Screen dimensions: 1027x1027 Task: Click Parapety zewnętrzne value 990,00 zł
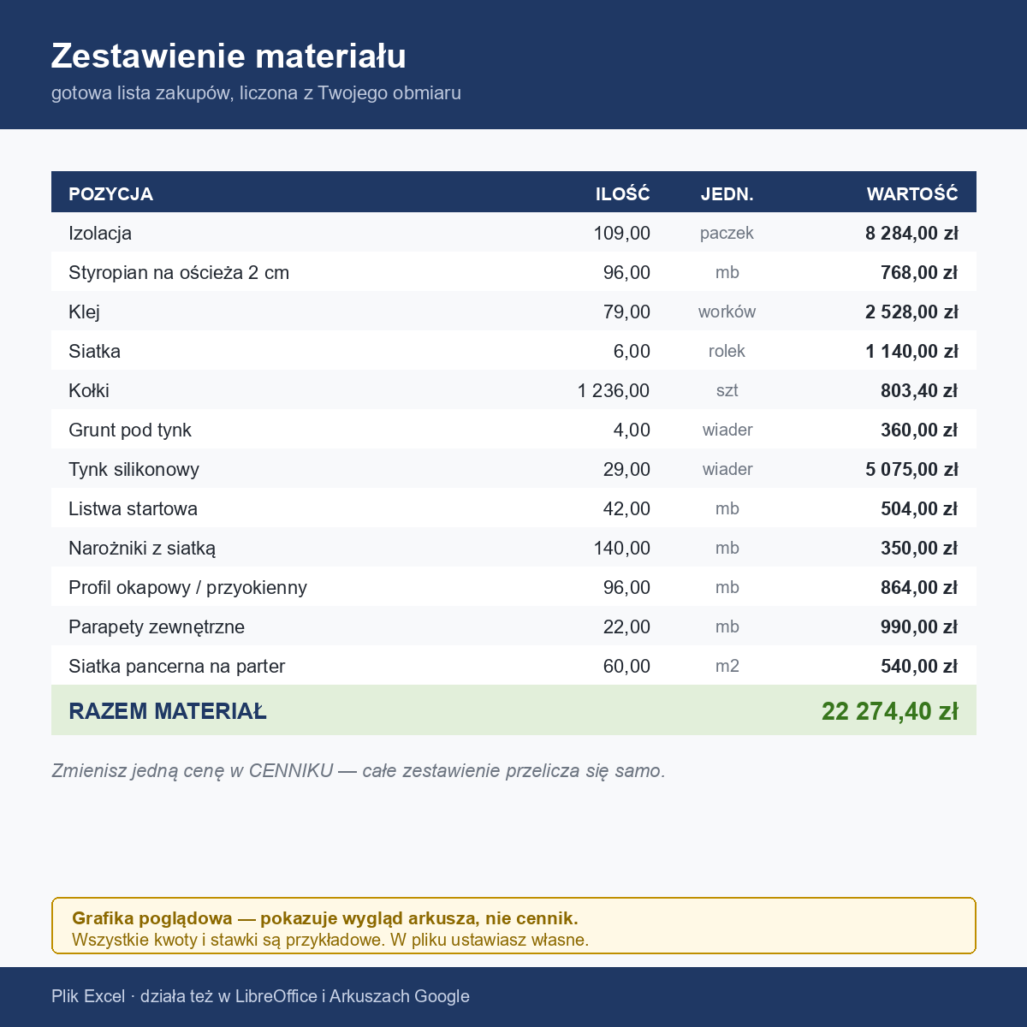pyautogui.click(x=919, y=626)
